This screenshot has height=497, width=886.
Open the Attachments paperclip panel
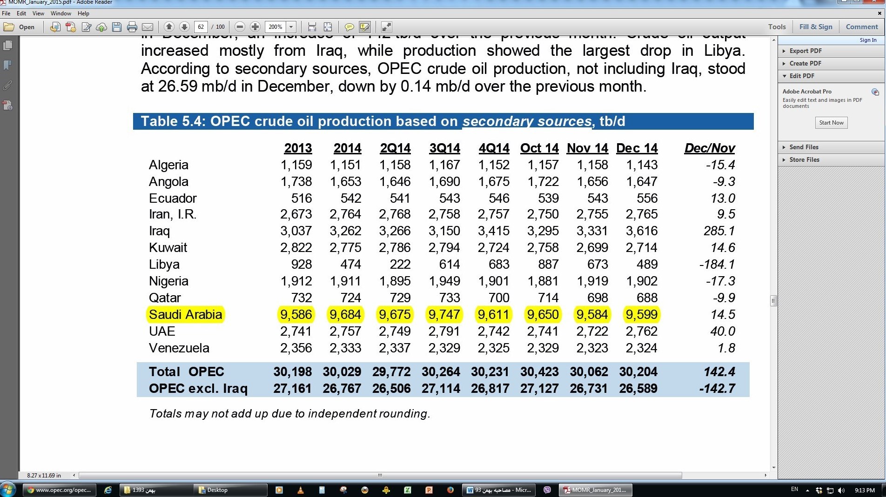tap(8, 86)
